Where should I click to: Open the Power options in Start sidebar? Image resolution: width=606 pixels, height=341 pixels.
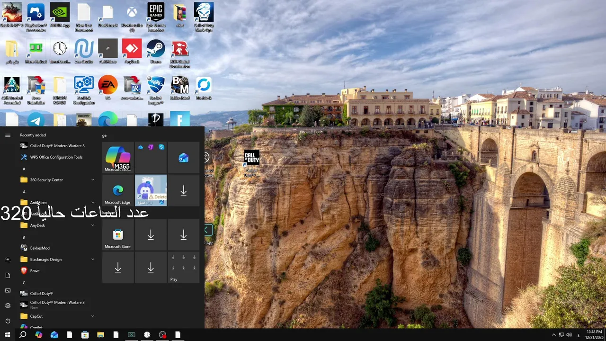8,321
